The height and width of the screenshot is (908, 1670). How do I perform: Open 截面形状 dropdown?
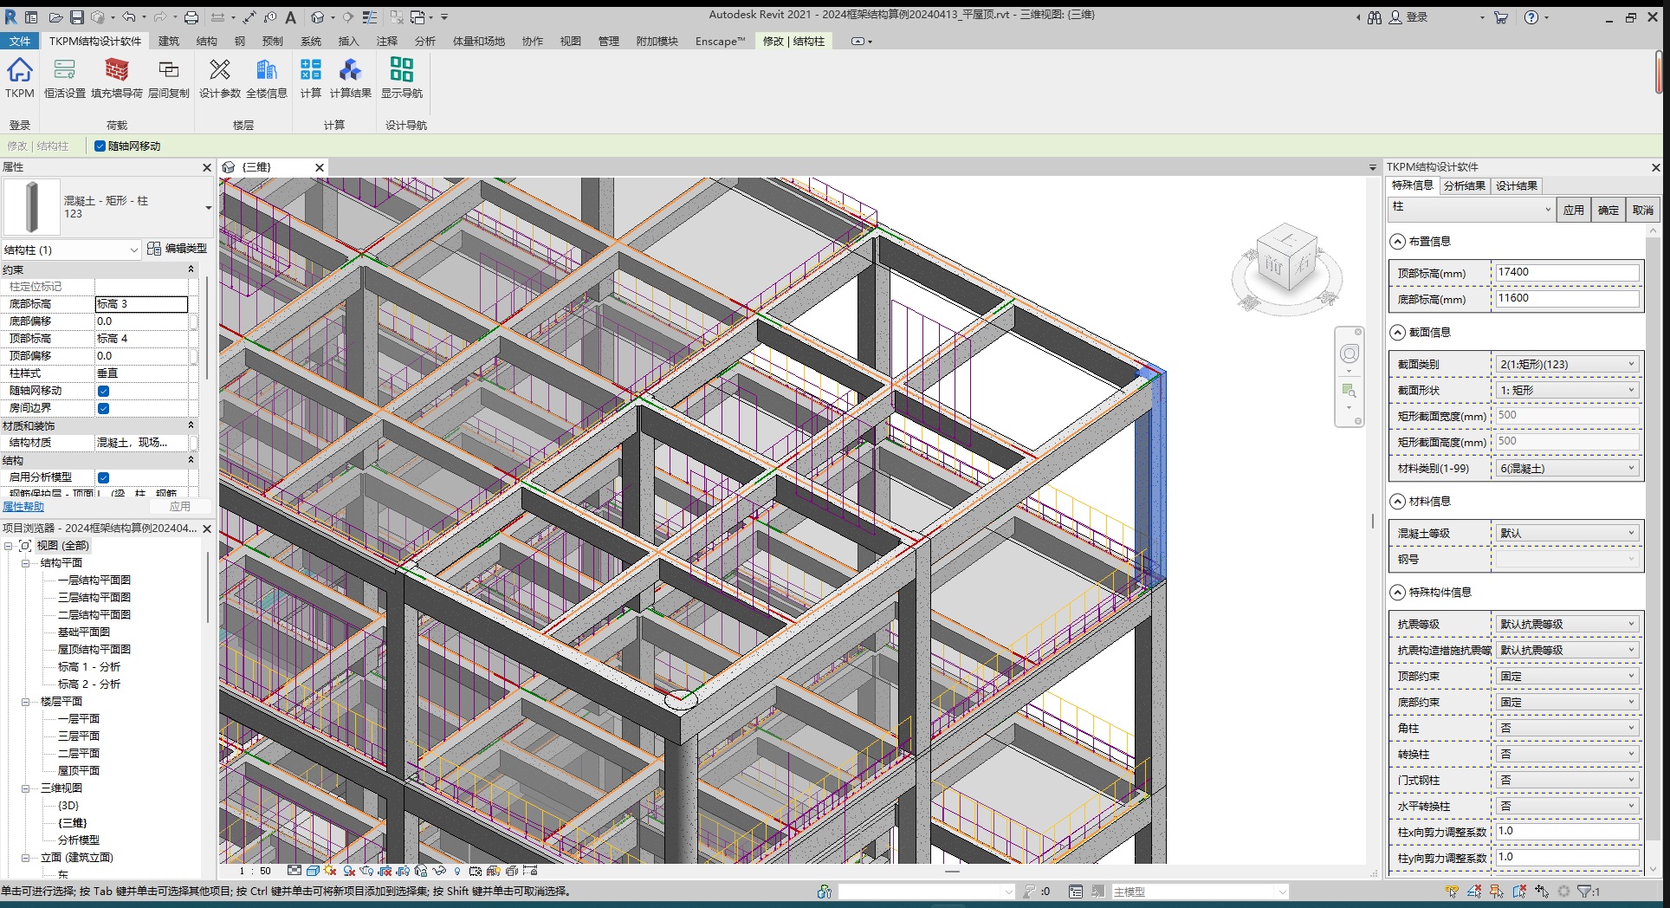tap(1566, 391)
